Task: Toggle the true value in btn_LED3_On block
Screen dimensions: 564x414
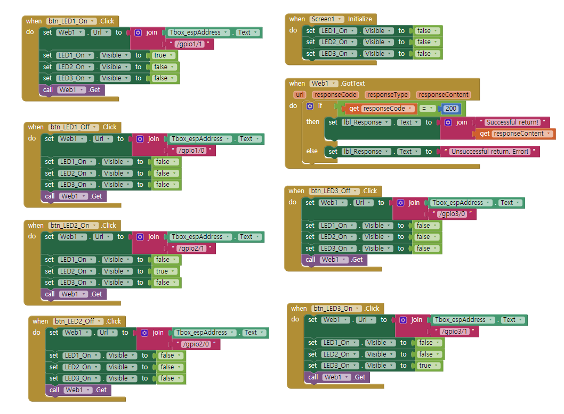Action: [429, 366]
